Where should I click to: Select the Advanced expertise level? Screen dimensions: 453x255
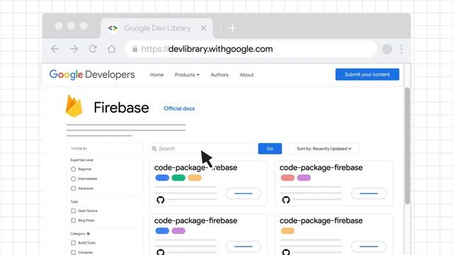pos(73,188)
